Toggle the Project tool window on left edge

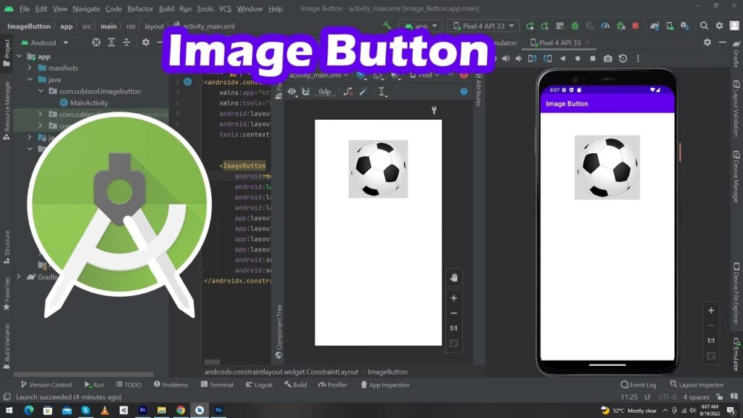click(7, 49)
